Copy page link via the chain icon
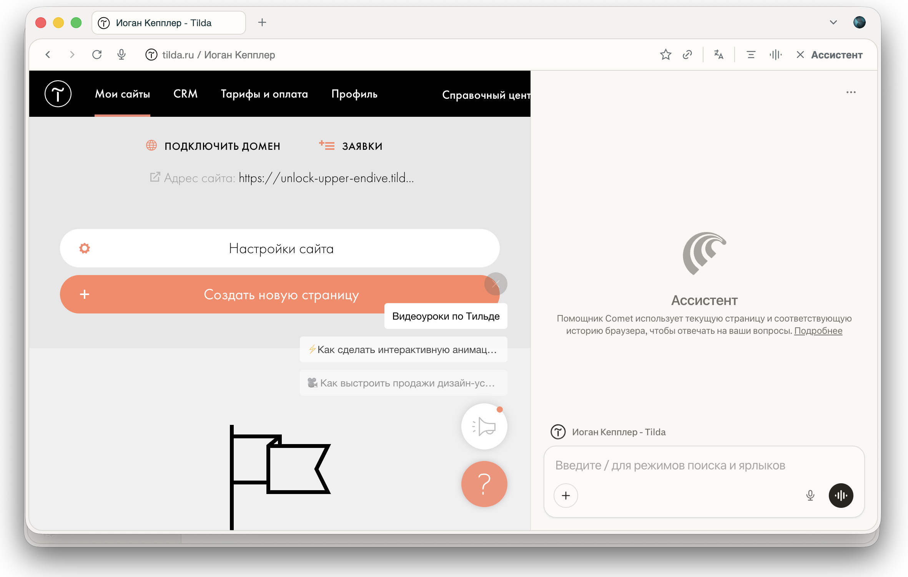The height and width of the screenshot is (577, 908). [687, 55]
